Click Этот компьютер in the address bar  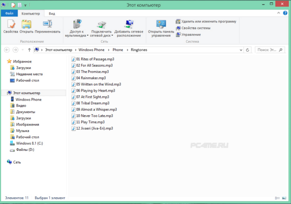[59, 50]
